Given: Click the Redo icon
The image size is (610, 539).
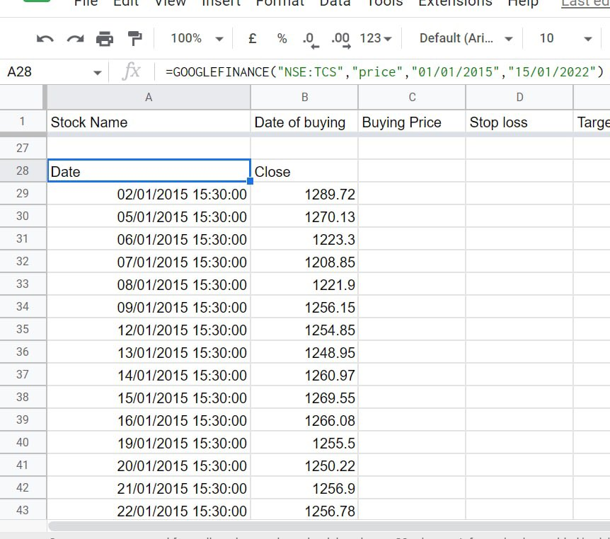Looking at the screenshot, I should coord(74,38).
